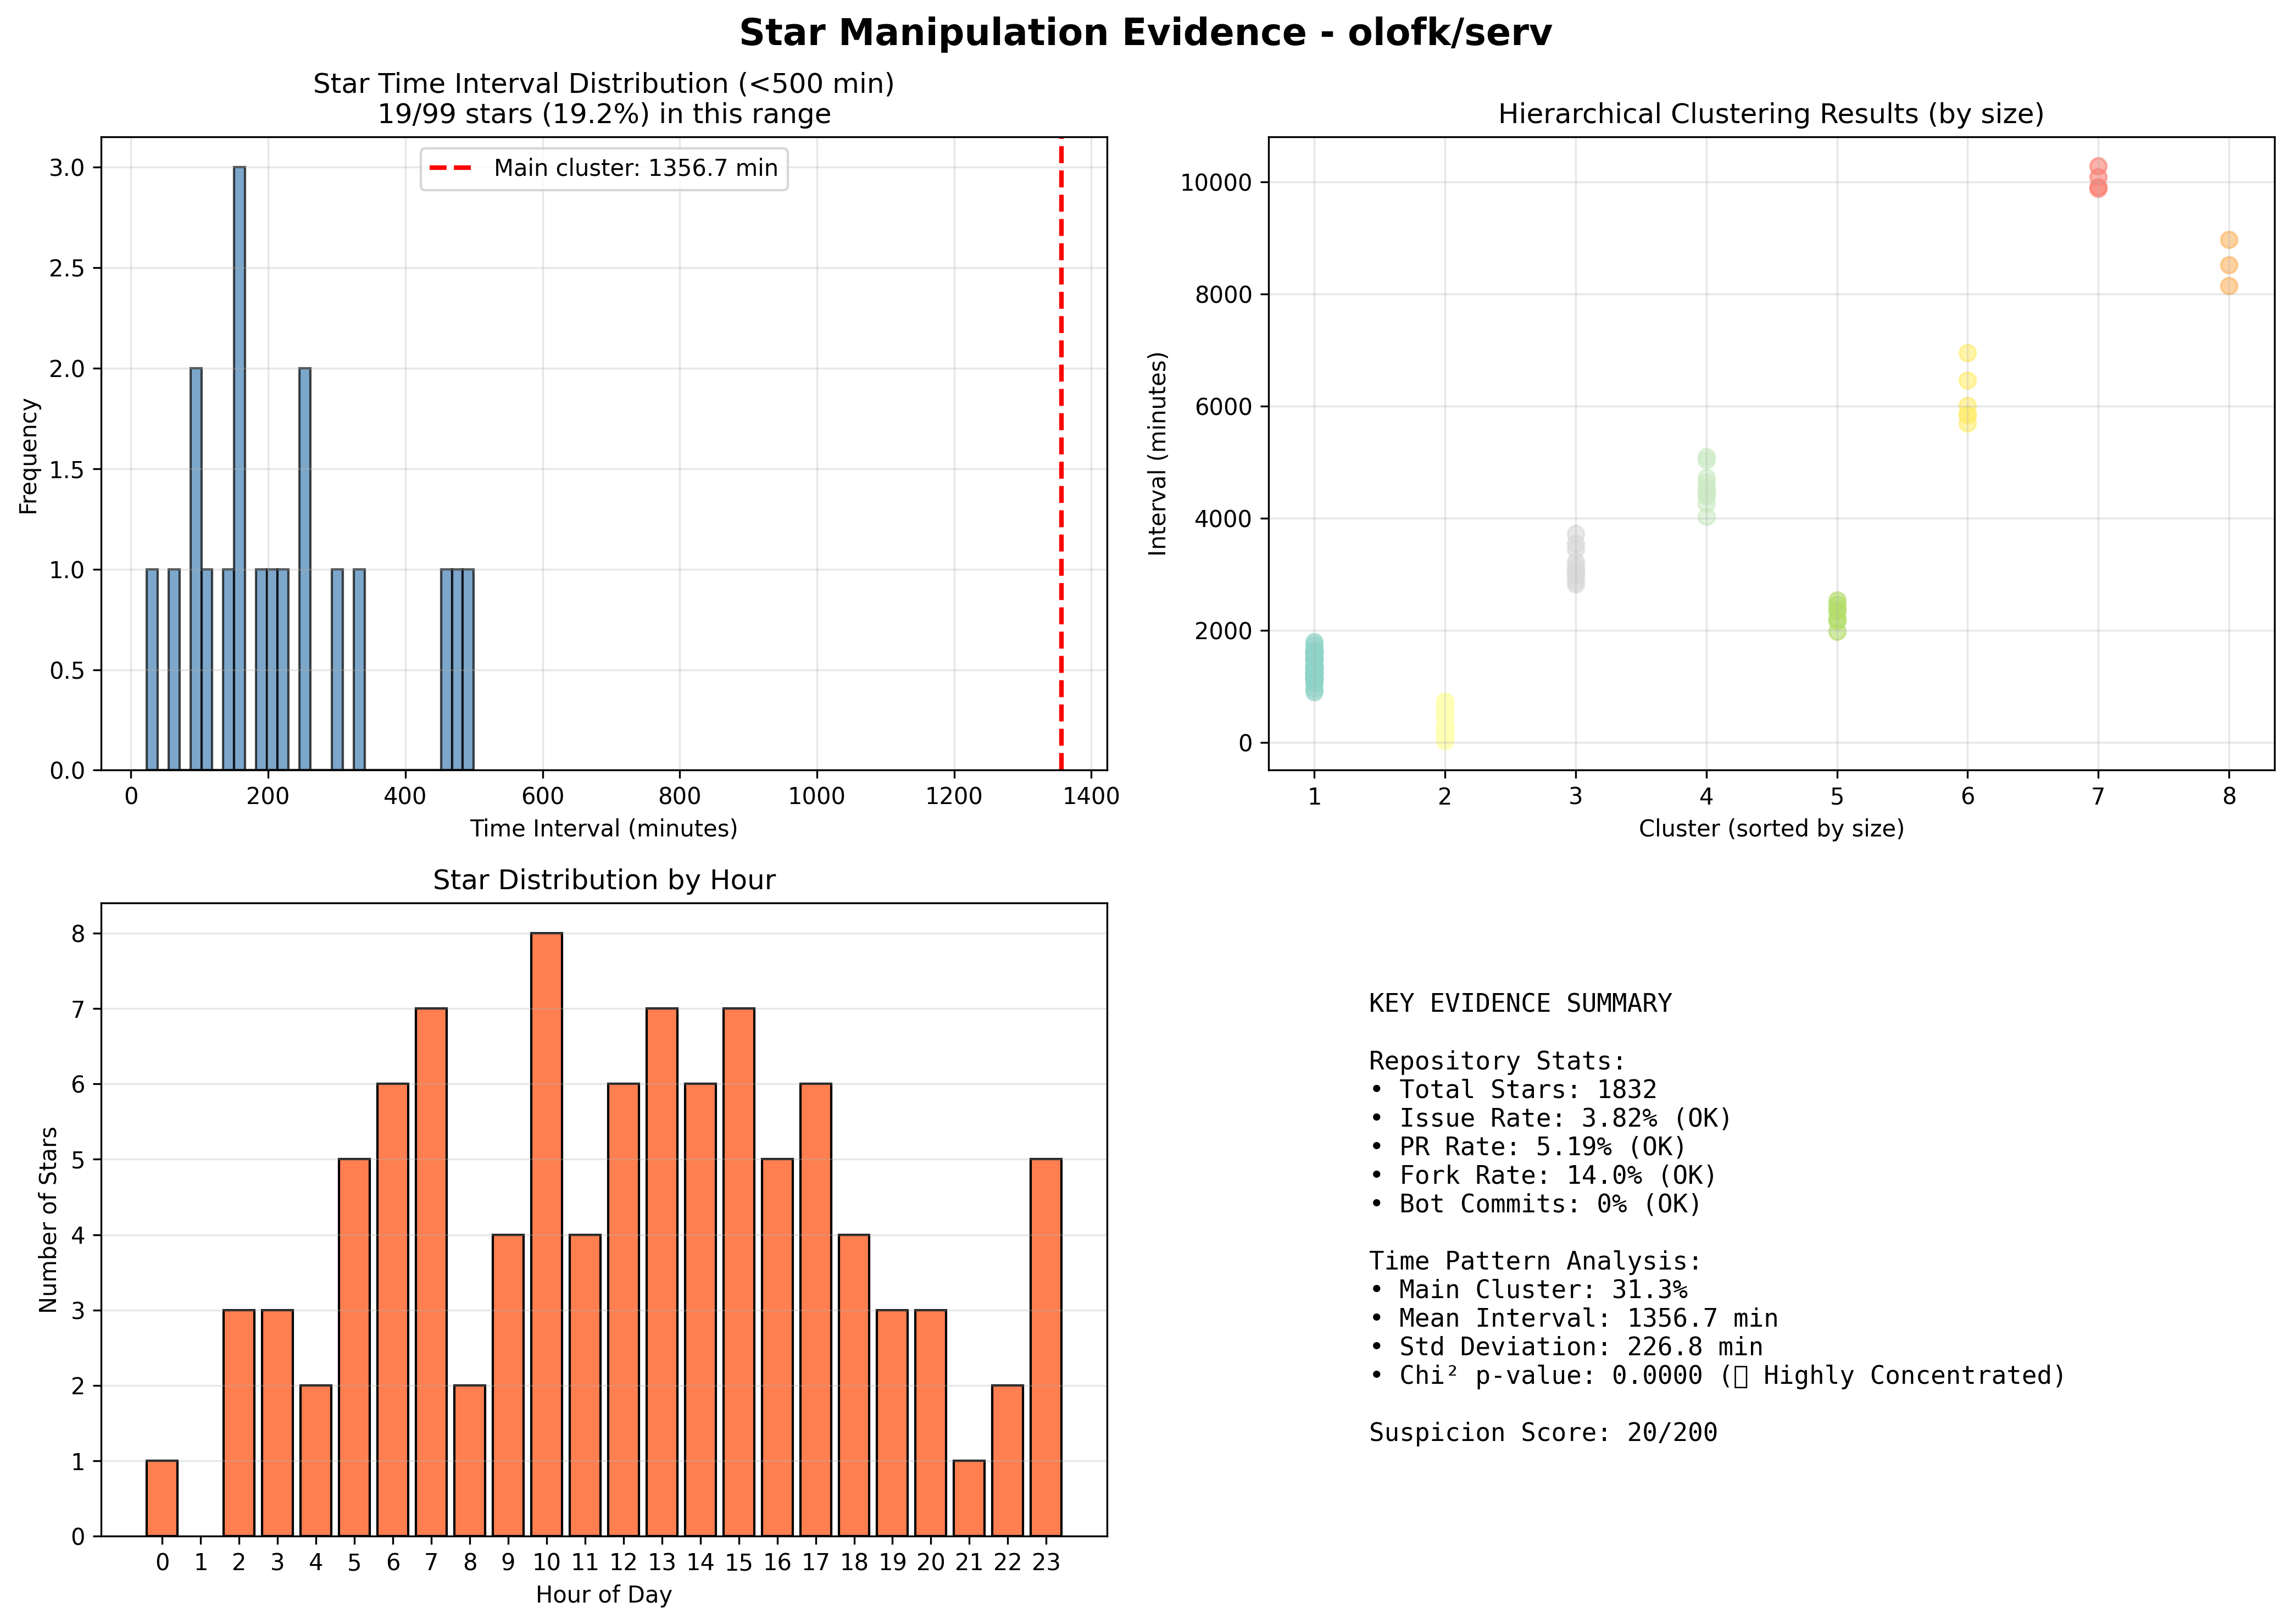Screen dimensions: 2291x1624
Task: Click the figure title "Star Manipulation Evidence - olofk/serv"
Action: (1144, 33)
